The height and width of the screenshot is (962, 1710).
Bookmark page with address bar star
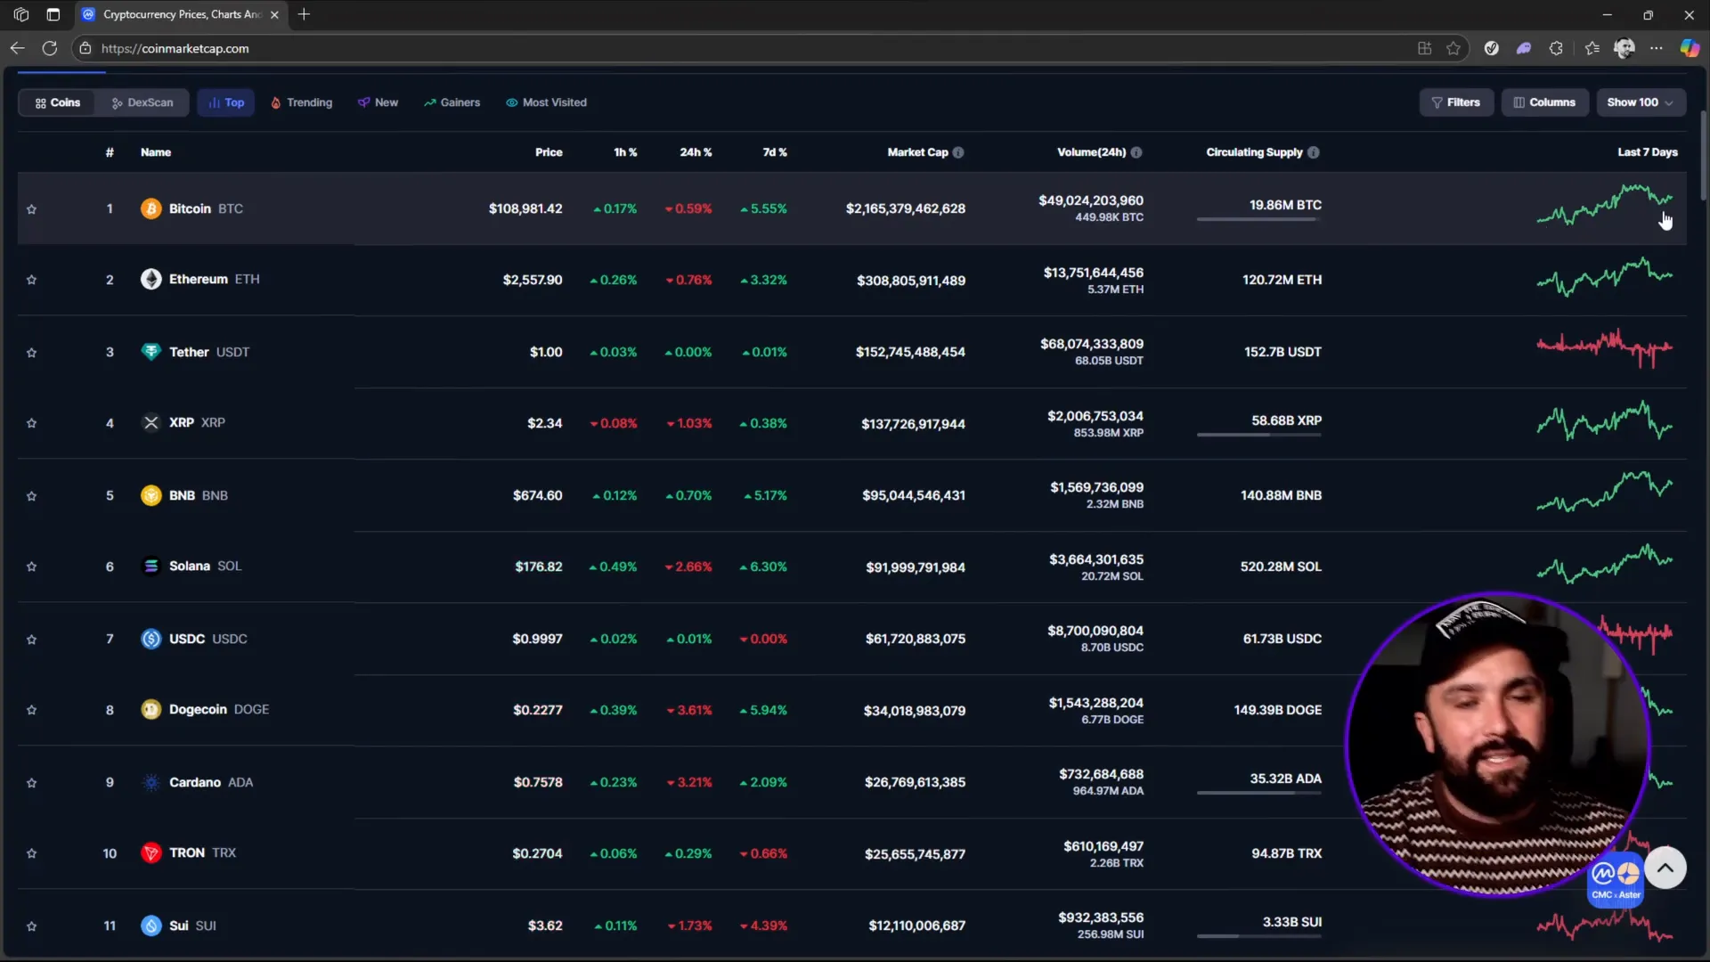[x=1453, y=48]
